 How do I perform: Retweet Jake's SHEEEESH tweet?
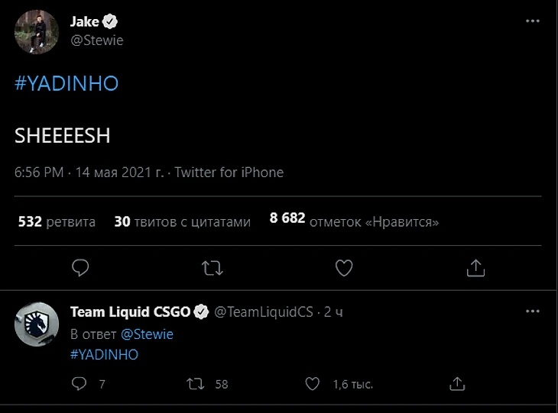212,267
